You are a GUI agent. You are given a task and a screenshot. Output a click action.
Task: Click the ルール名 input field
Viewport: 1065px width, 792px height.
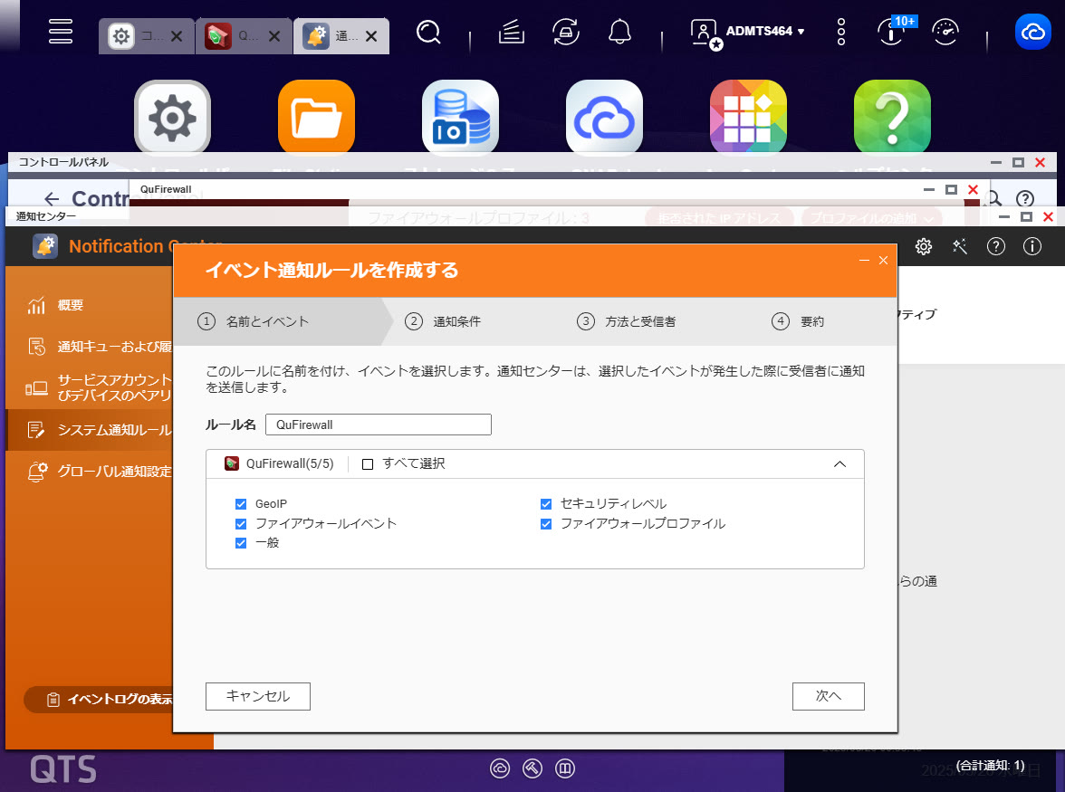[379, 425]
